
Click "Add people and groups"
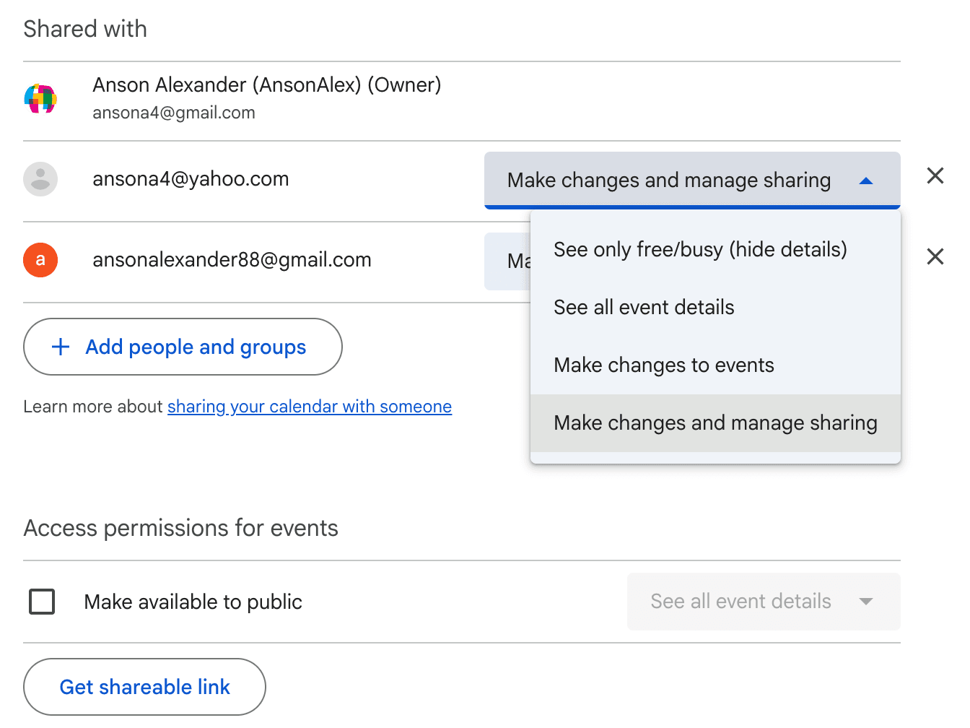point(196,347)
